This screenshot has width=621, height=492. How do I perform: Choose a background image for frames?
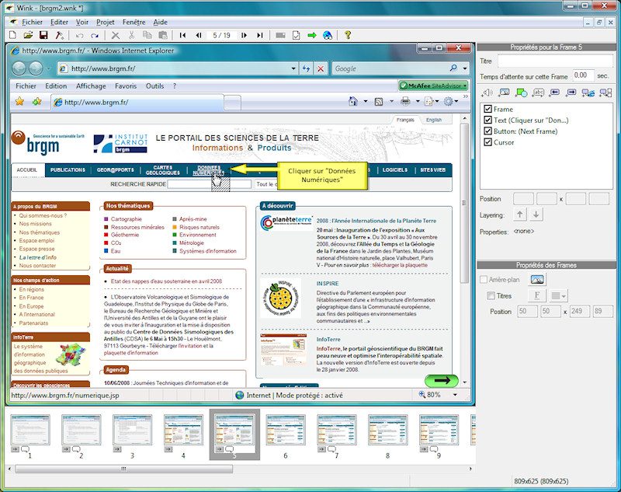click(x=537, y=280)
